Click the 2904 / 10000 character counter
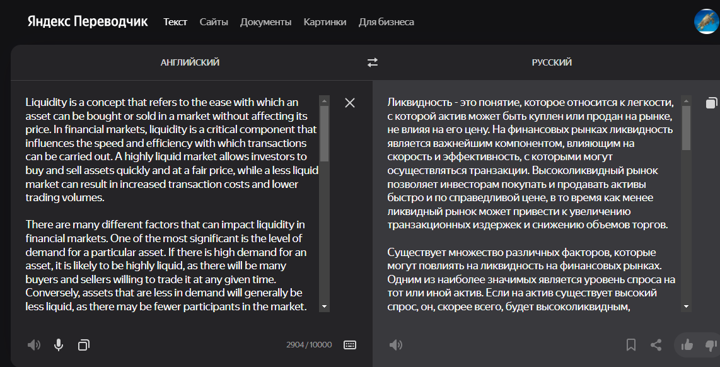 coord(309,344)
